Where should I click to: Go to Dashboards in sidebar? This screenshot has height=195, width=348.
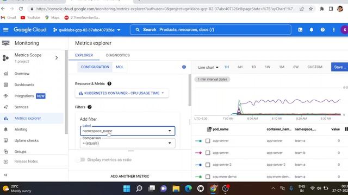[x=24, y=84]
